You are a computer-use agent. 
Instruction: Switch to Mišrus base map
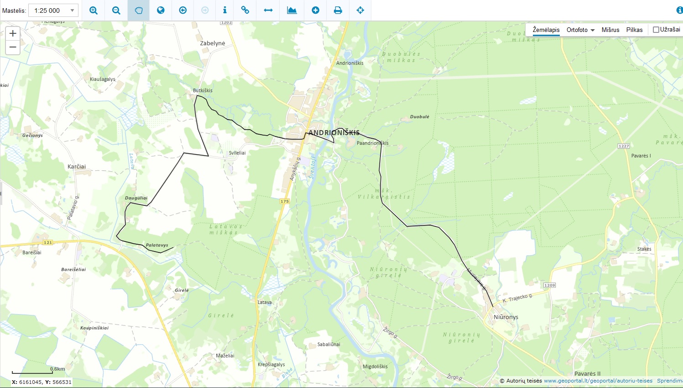pos(610,30)
